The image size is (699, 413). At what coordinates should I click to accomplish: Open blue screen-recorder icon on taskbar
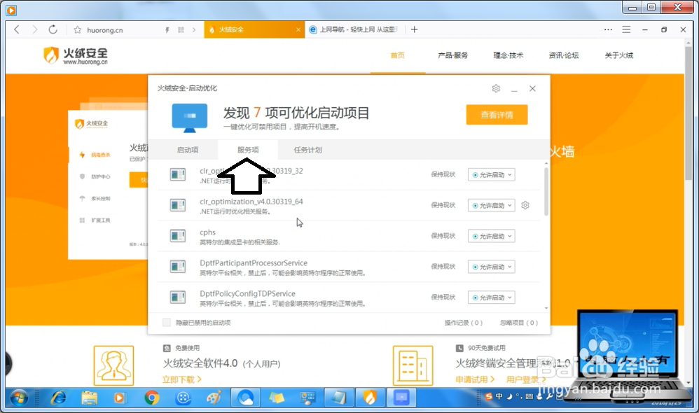click(401, 398)
